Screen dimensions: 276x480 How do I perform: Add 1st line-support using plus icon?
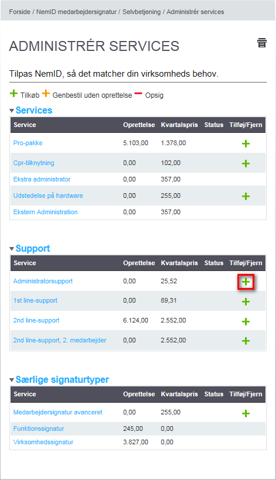[246, 301]
